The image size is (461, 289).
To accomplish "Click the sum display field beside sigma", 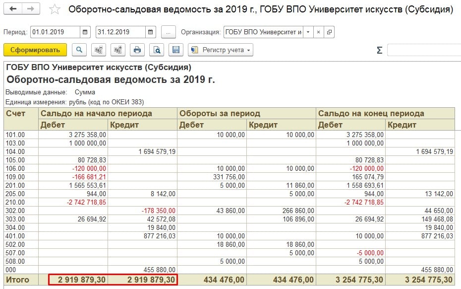I will pos(423,50).
